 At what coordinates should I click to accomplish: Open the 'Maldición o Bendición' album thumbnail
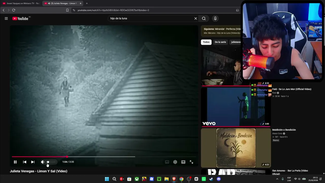tap(236, 148)
